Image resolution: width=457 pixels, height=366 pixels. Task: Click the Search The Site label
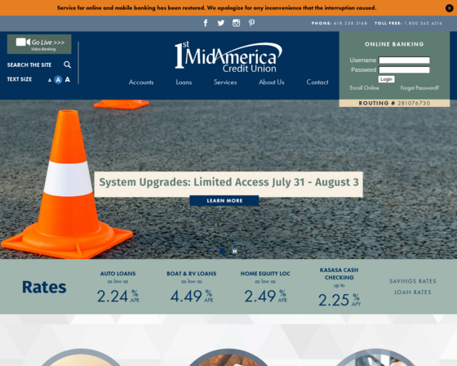(x=29, y=65)
